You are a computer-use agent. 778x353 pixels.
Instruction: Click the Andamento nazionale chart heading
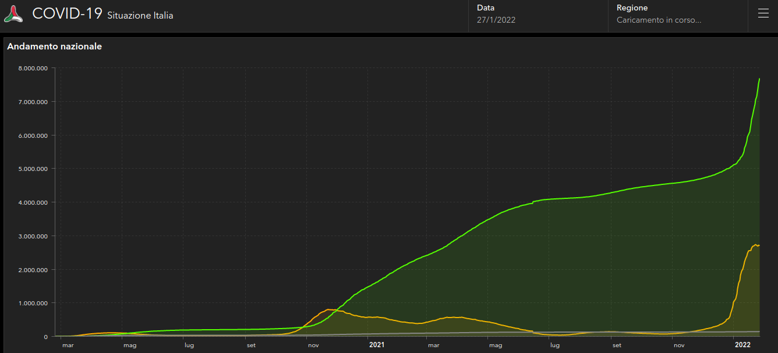tap(55, 47)
